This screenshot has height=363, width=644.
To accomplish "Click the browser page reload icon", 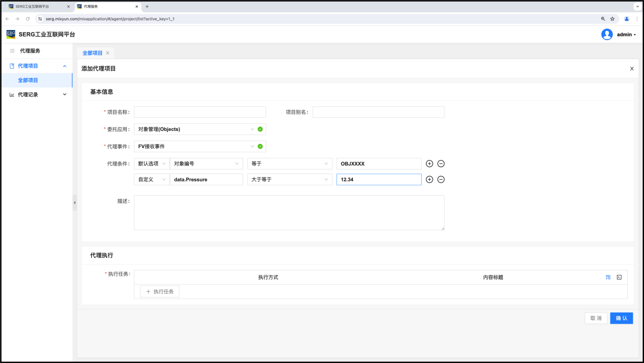I will coord(27,19).
